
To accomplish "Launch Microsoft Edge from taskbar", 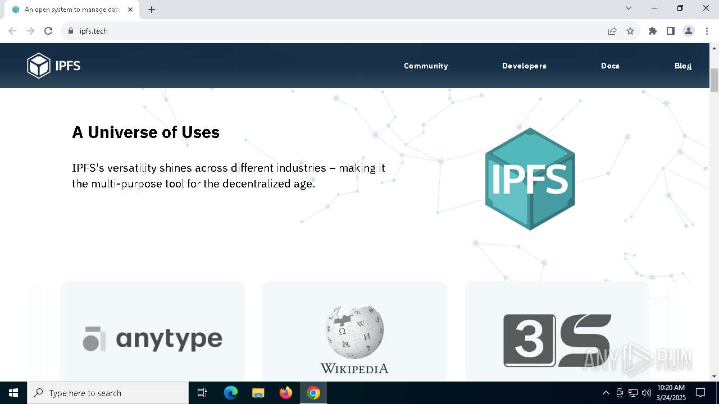I will click(x=231, y=393).
